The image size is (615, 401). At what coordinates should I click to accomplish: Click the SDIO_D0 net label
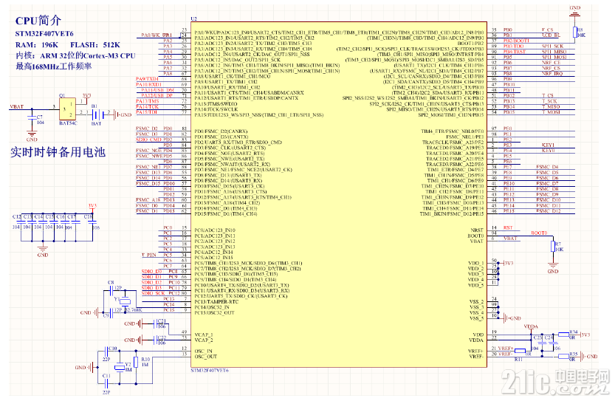coord(152,272)
